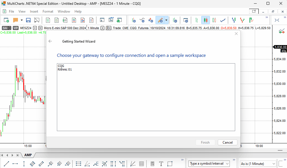Open the chart trading arrows icon
Screen dimensions: 287x168
(282, 31)
